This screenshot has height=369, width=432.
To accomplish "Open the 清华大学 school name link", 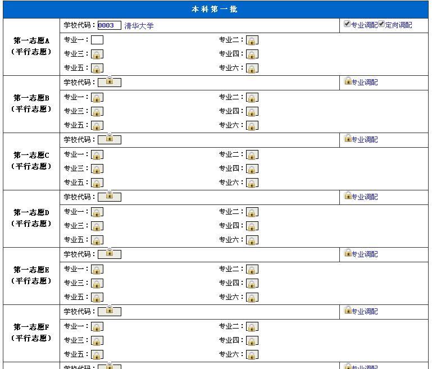I will [x=139, y=26].
